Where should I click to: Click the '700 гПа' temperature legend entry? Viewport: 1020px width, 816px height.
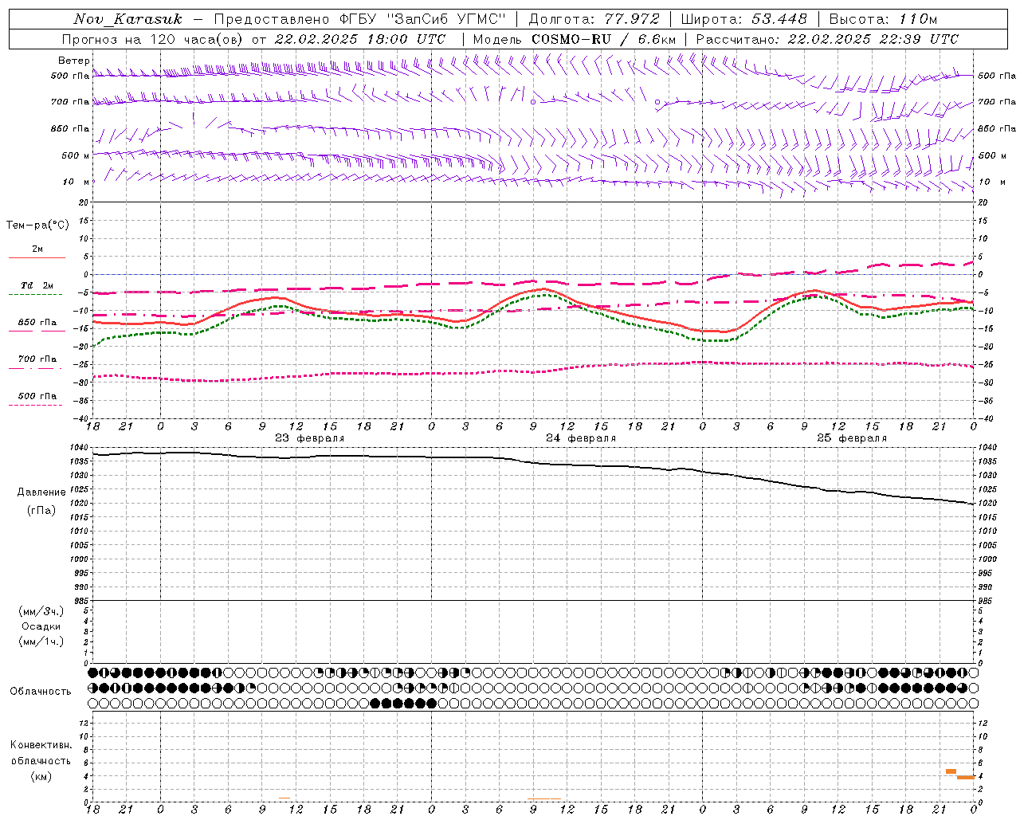pyautogui.click(x=37, y=359)
